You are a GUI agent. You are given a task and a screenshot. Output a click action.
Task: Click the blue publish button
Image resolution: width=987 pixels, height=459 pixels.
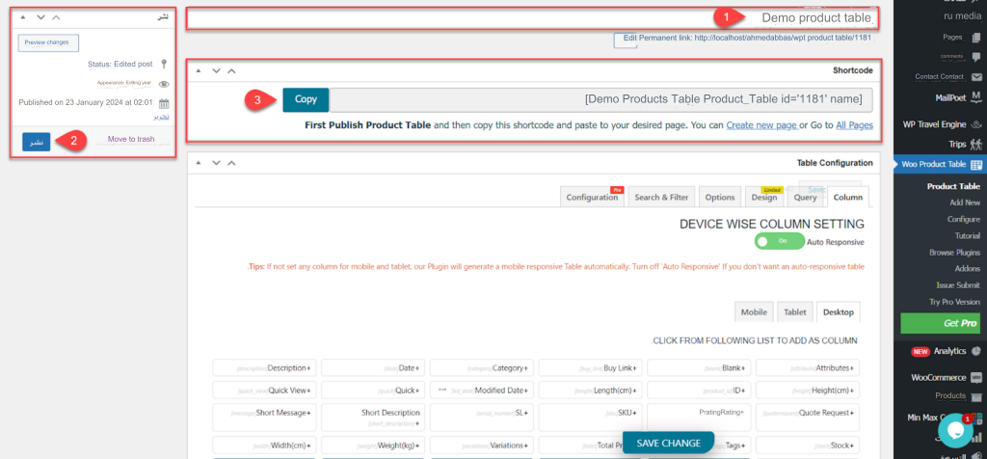37,142
